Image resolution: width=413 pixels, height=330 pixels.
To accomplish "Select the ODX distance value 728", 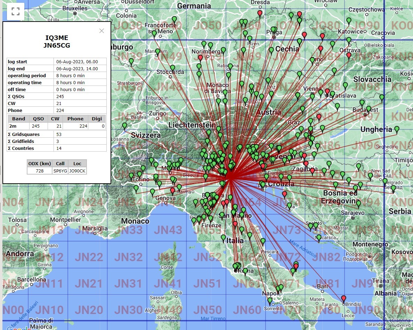I will [x=40, y=171].
